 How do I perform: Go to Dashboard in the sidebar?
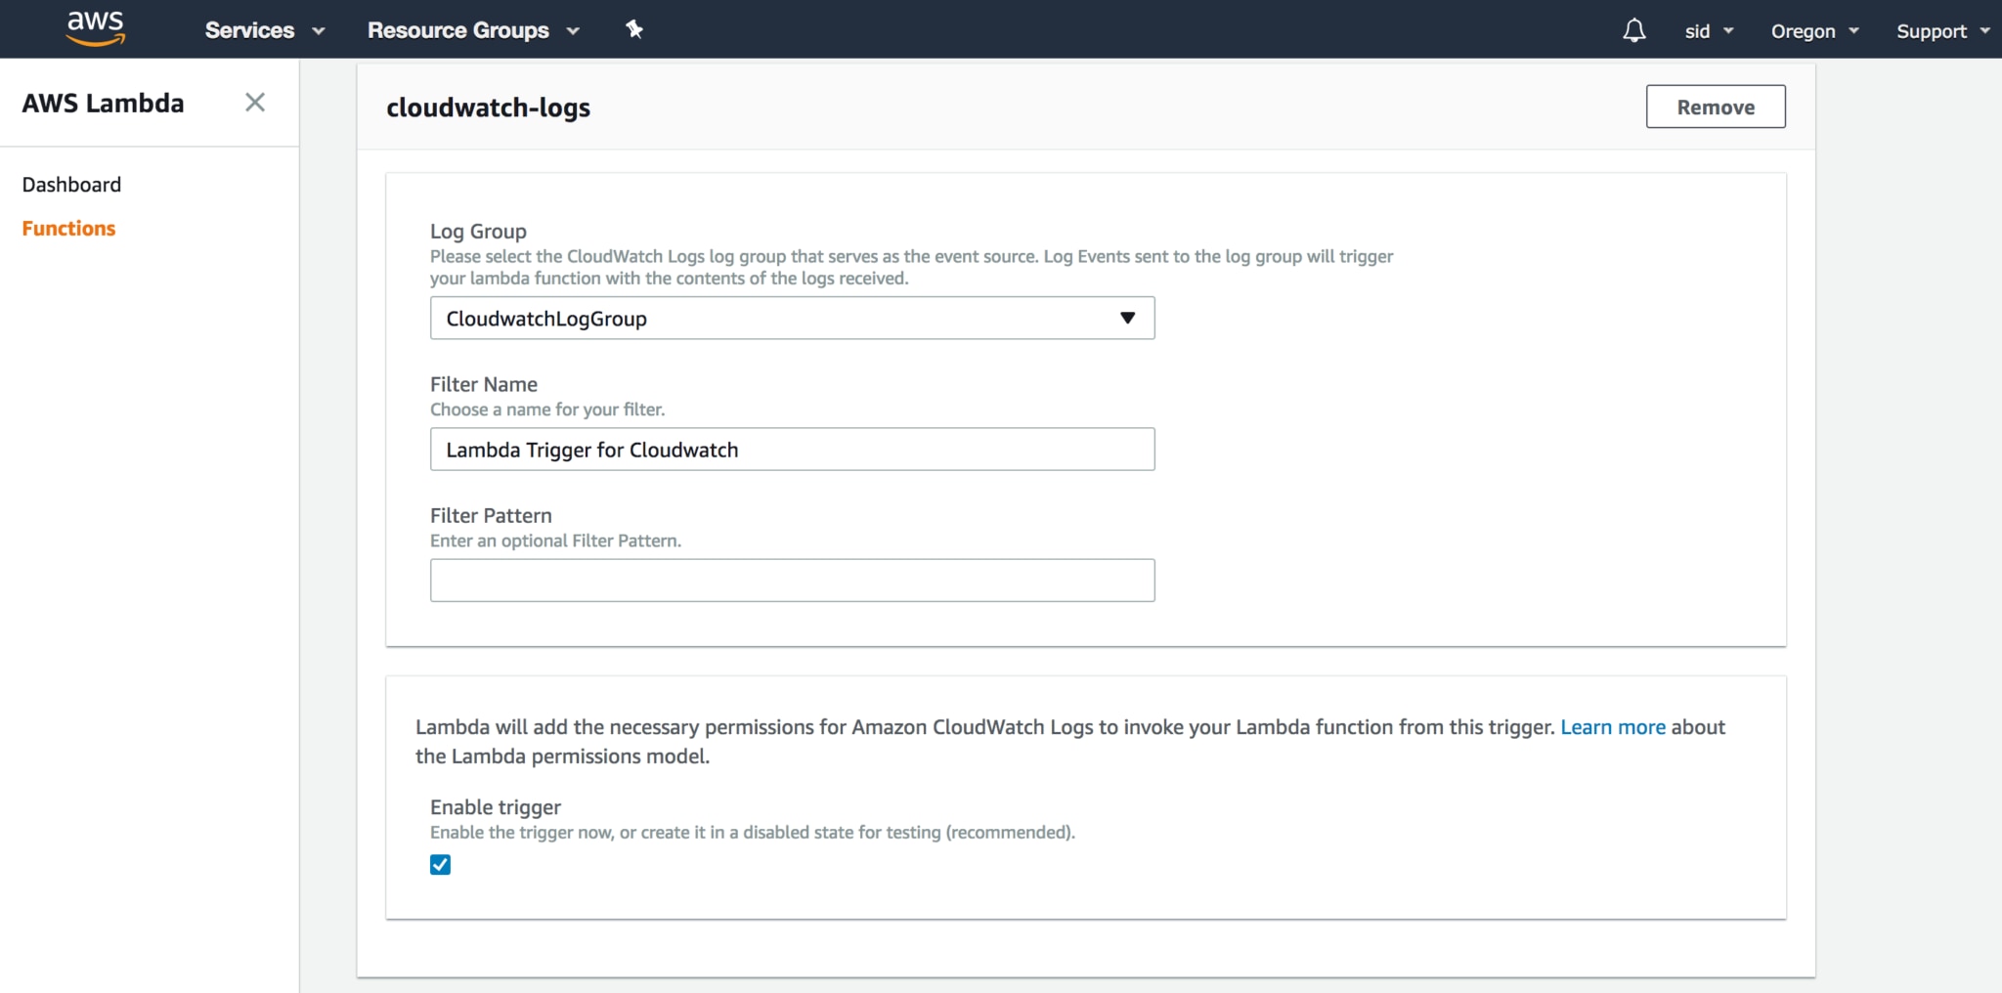(71, 185)
